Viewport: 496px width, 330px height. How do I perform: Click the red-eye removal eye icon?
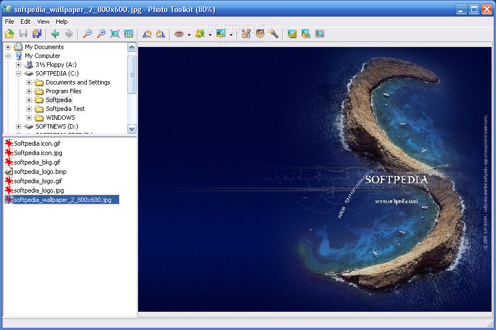click(179, 34)
